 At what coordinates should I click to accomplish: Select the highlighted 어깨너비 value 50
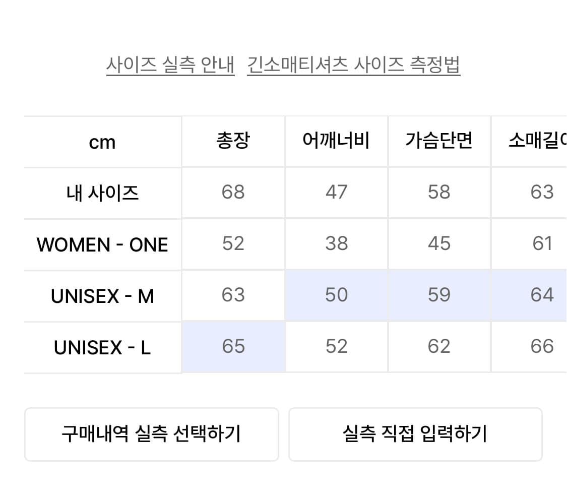336,295
